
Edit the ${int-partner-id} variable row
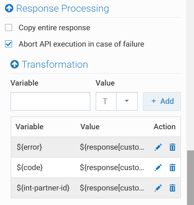click(158, 188)
